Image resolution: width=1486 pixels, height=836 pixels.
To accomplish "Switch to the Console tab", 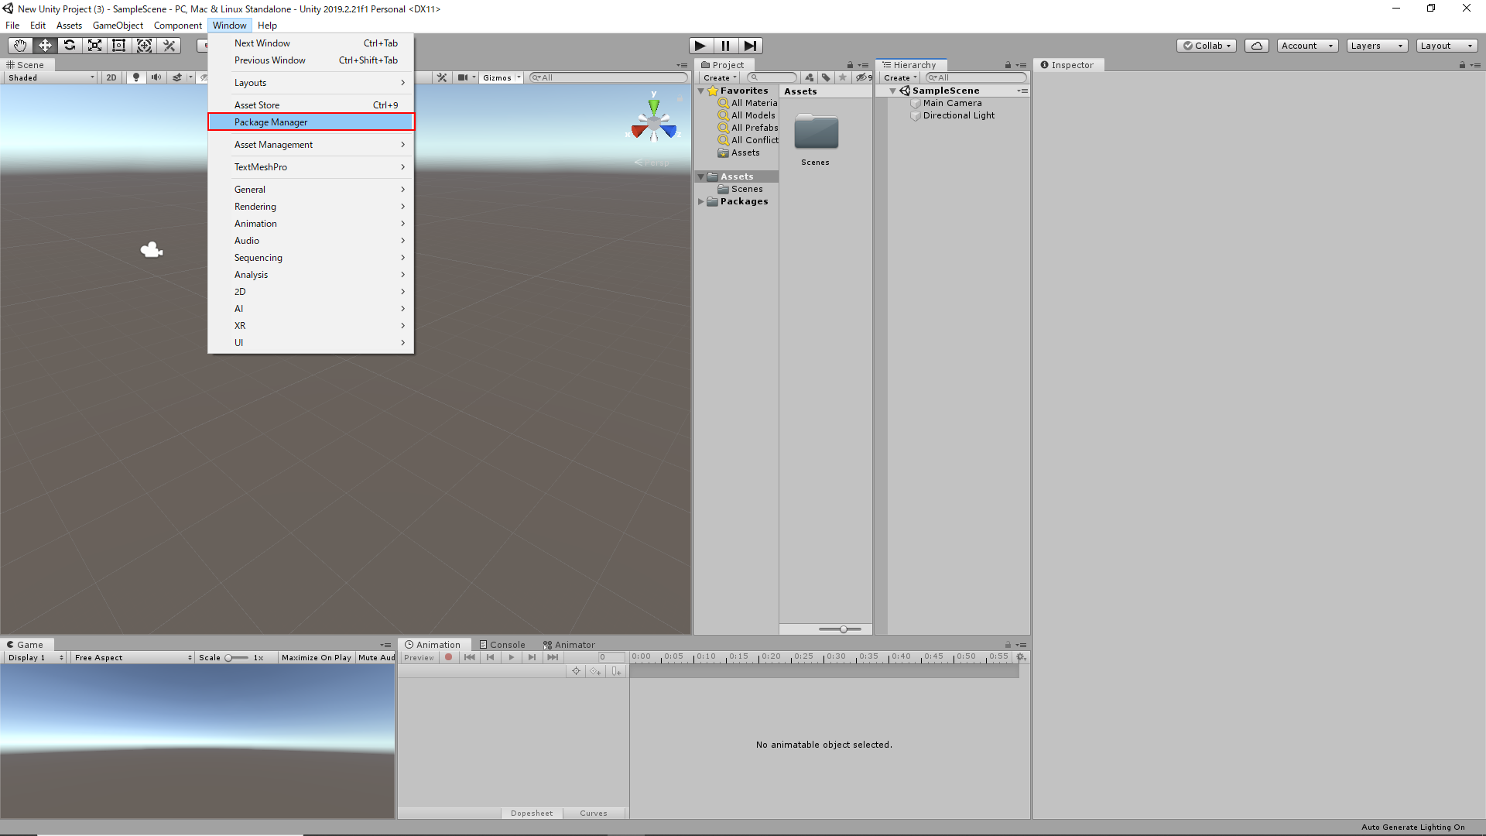I will [502, 645].
